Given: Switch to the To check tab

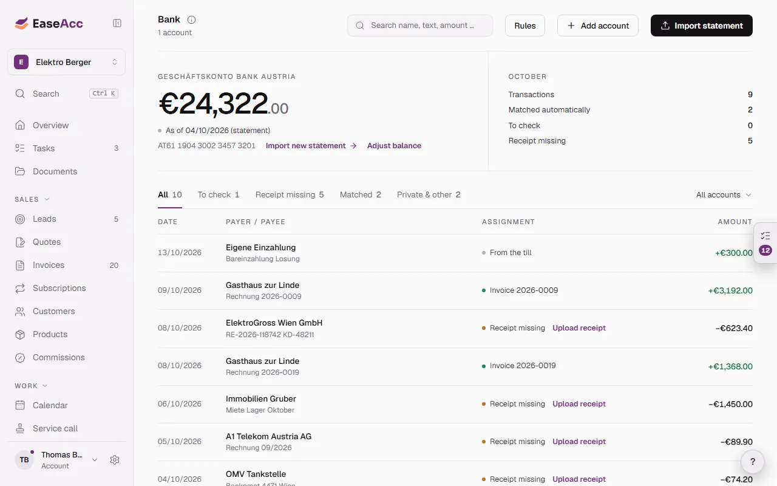Looking at the screenshot, I should pos(219,195).
